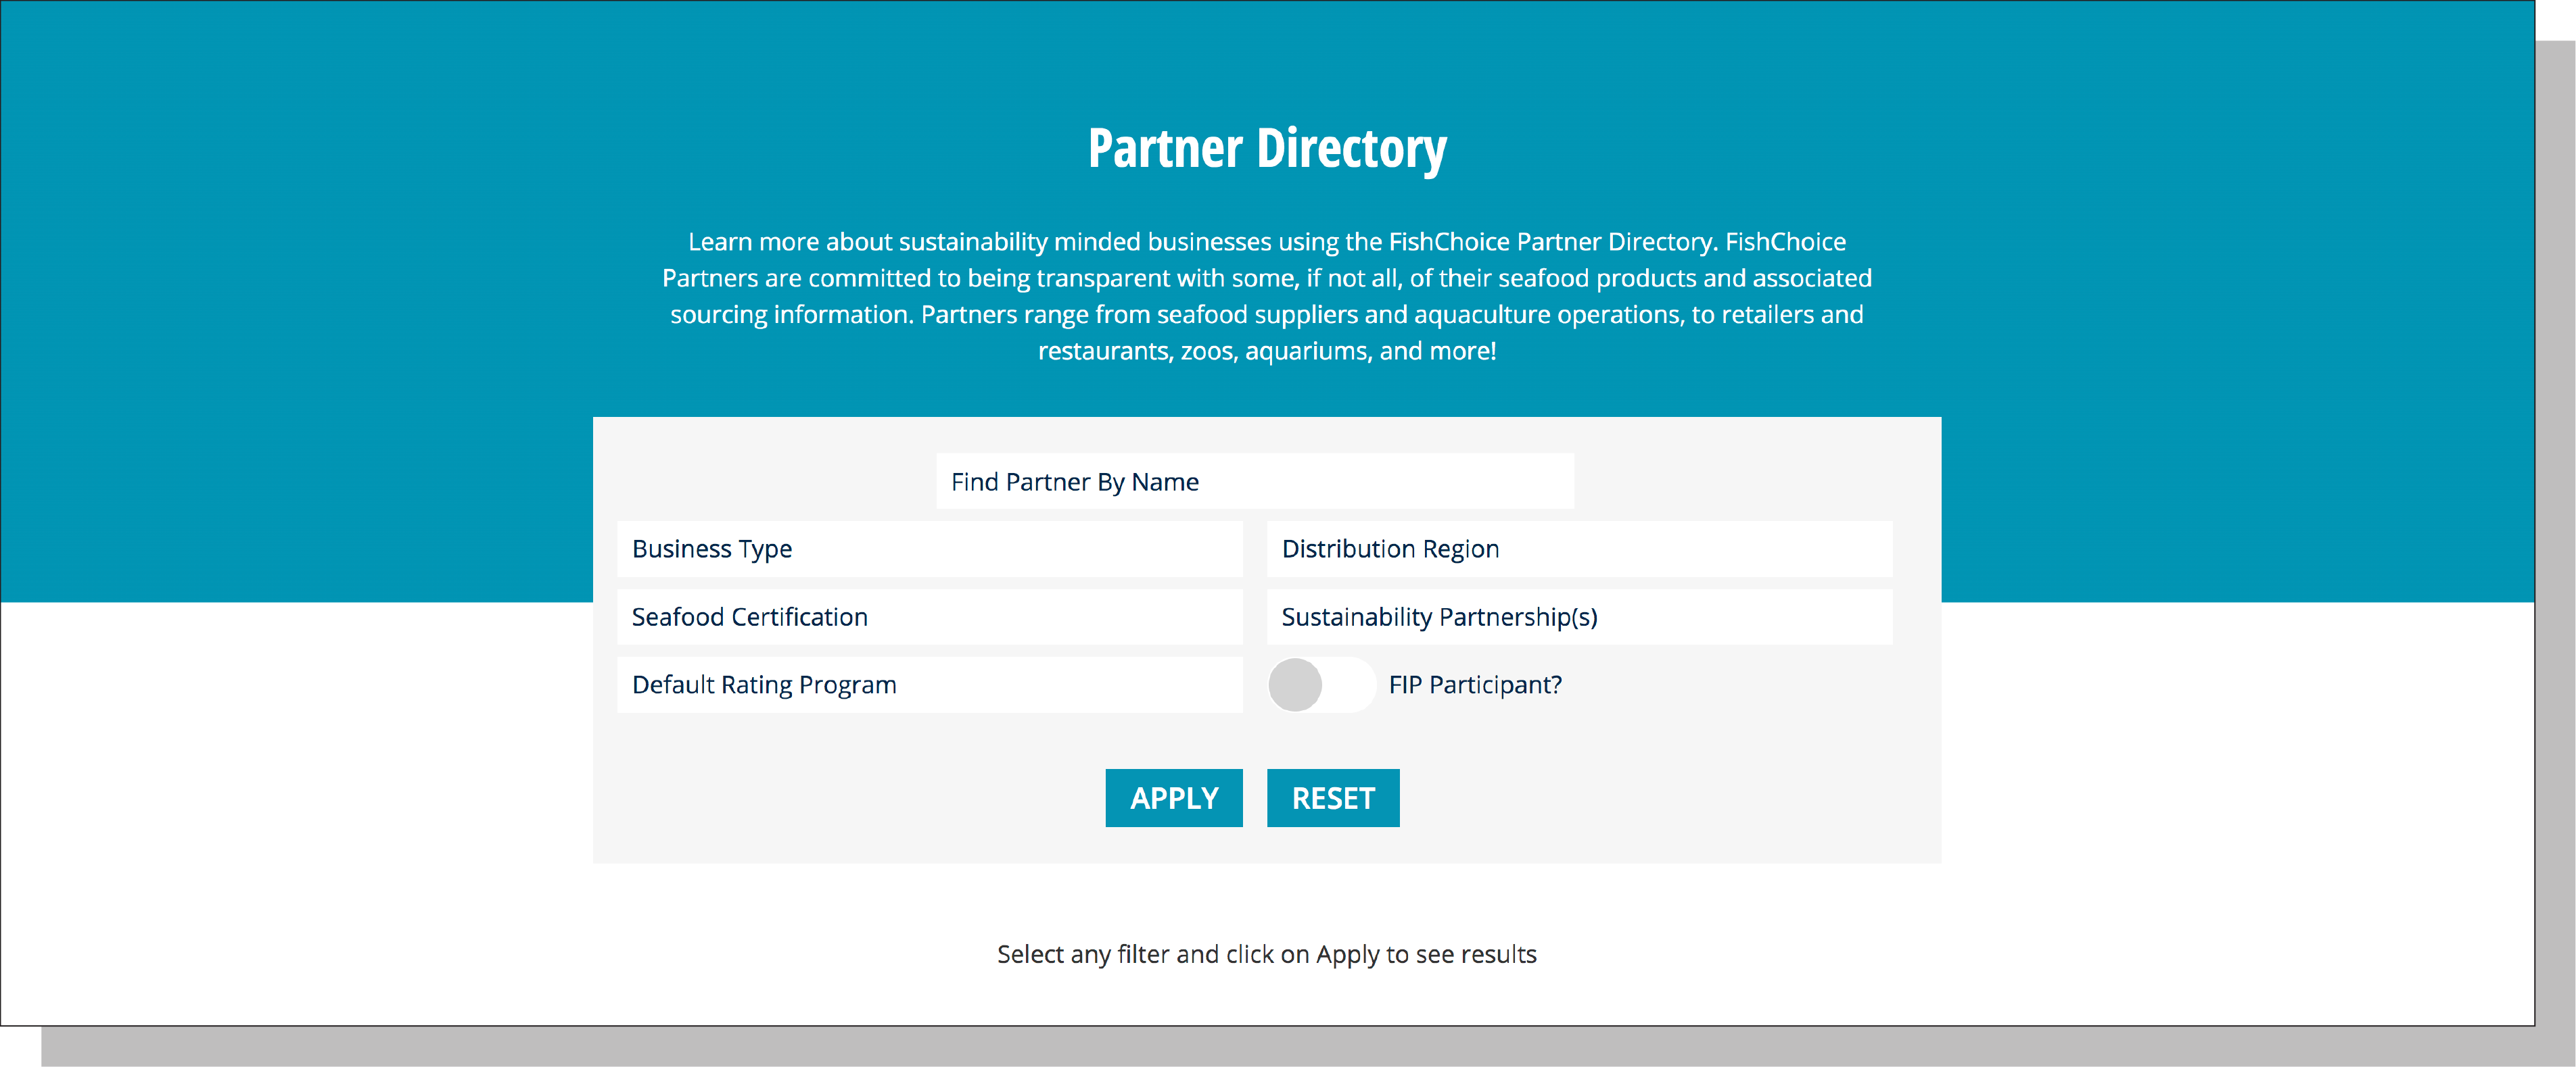Image resolution: width=2576 pixels, height=1067 pixels.
Task: Open the Seafood Certification dropdown
Action: pos(929,616)
